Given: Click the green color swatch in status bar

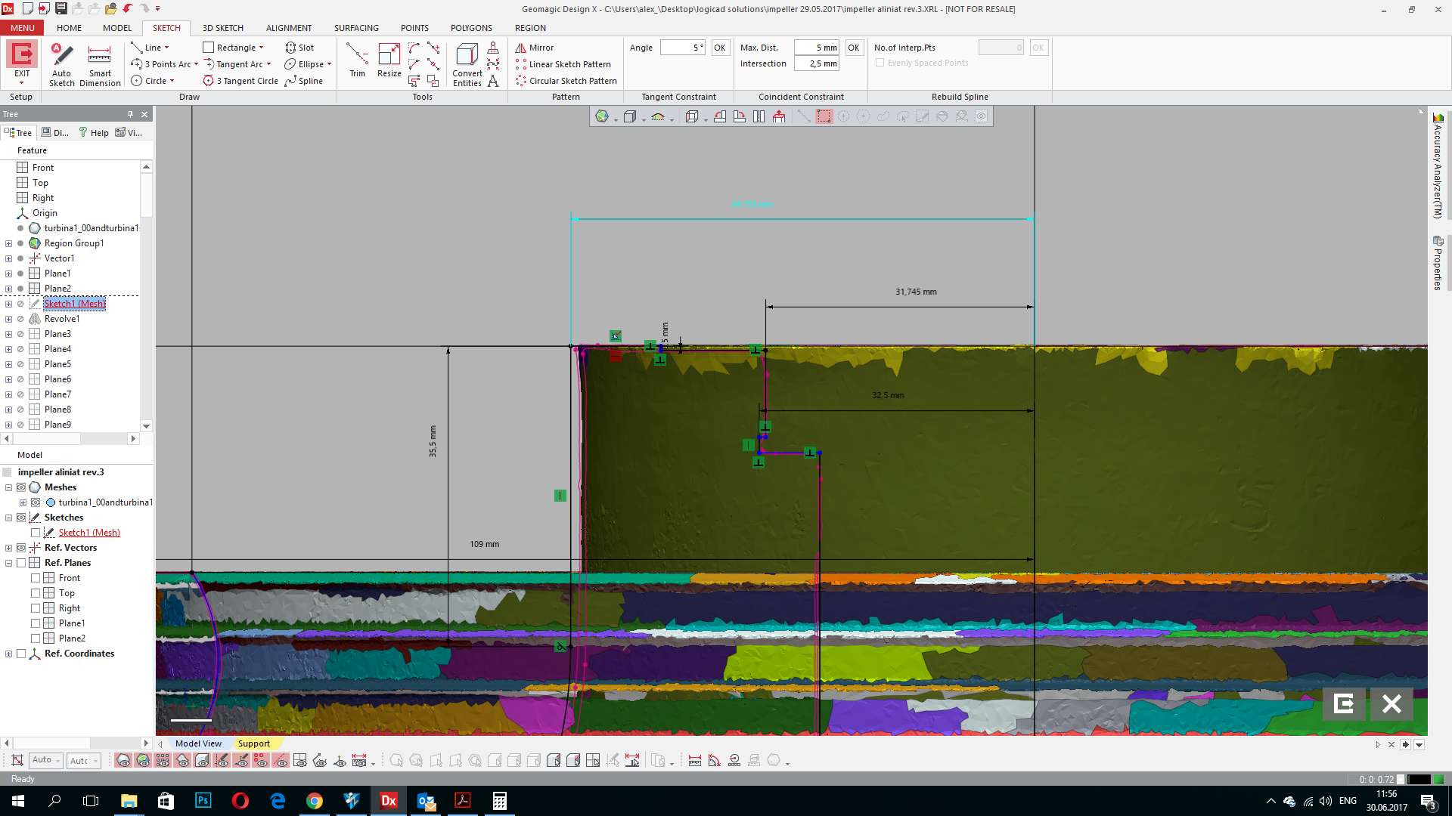Looking at the screenshot, I should (1438, 779).
